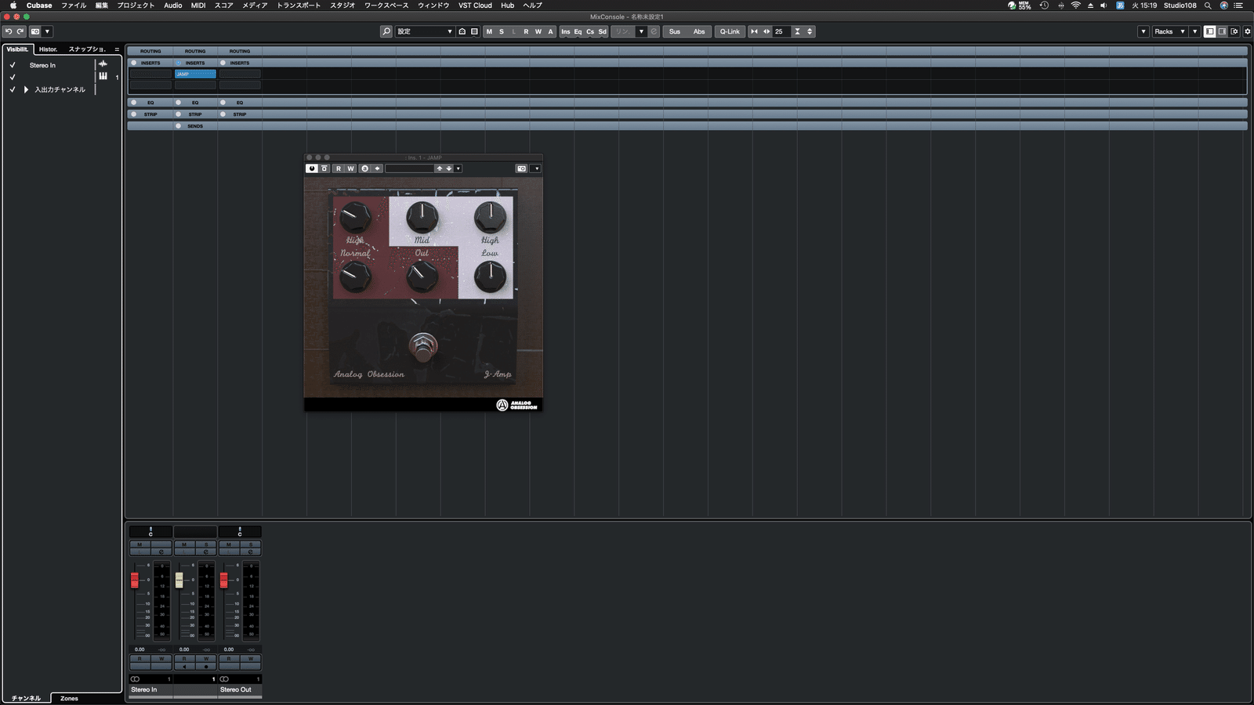Open the Cubase menu in the menu bar

(39, 5)
